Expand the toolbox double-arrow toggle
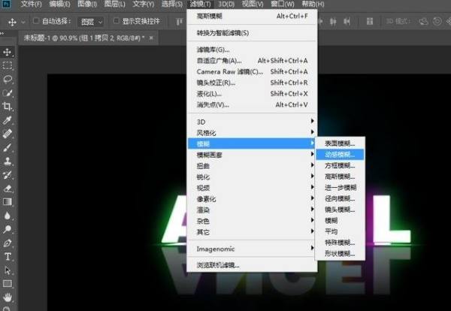The width and height of the screenshot is (451, 311). 2,33
